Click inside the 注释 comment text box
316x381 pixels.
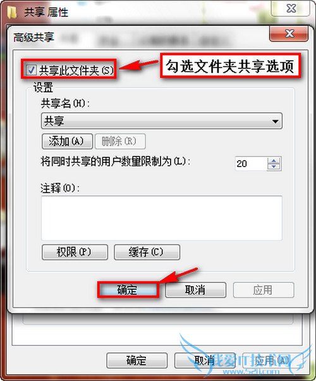162,218
